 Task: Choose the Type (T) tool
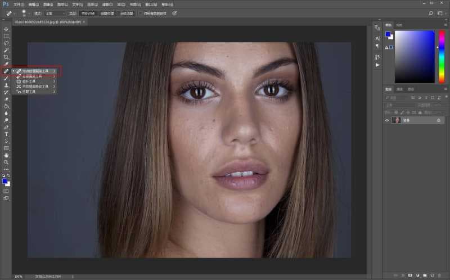[x=6, y=134]
